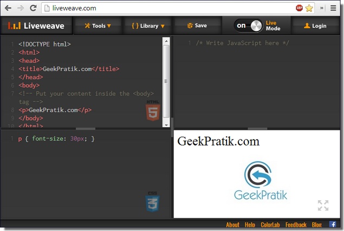Open the ColorLab link in the footer
Screen dimensions: 344x231
(270, 225)
